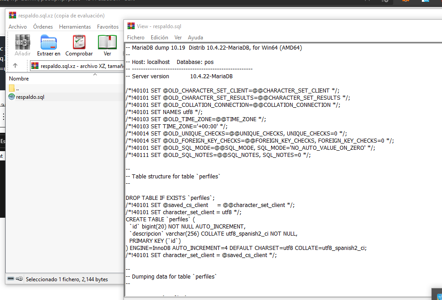Image resolution: width=442 pixels, height=300 pixels.
Task: Click the WinRAR icon in View window title
Action: click(x=131, y=26)
